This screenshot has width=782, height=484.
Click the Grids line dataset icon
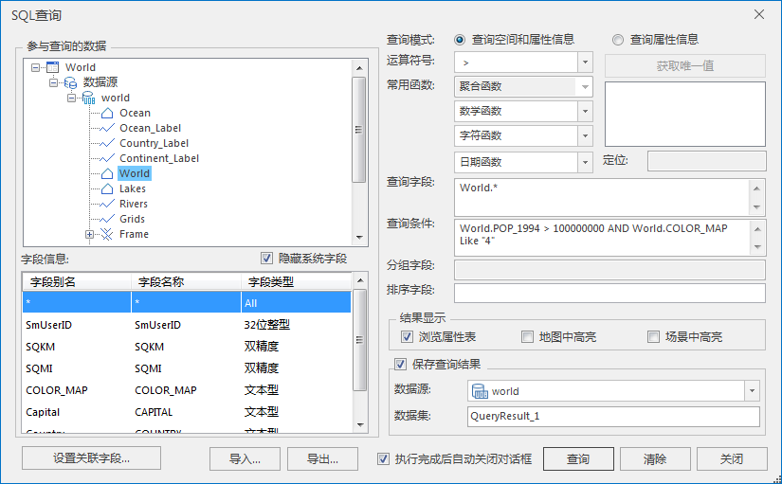point(107,219)
